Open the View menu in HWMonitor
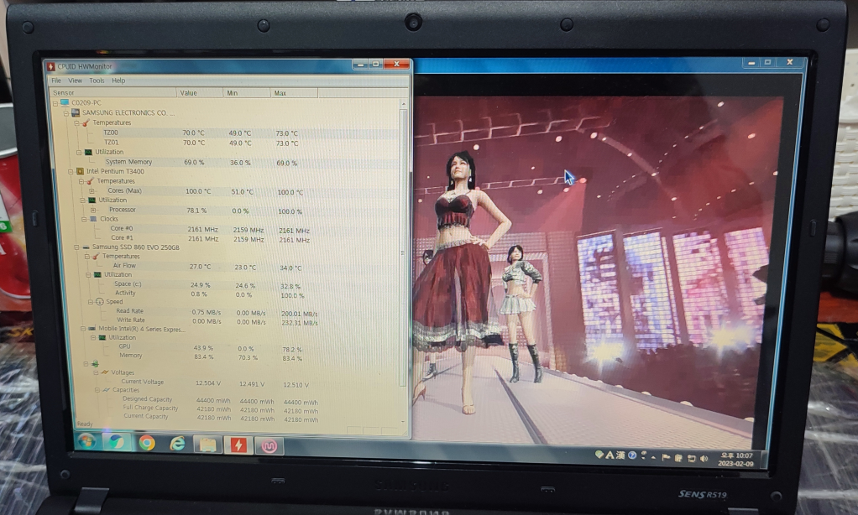Viewport: 858px width, 515px height. coord(76,81)
